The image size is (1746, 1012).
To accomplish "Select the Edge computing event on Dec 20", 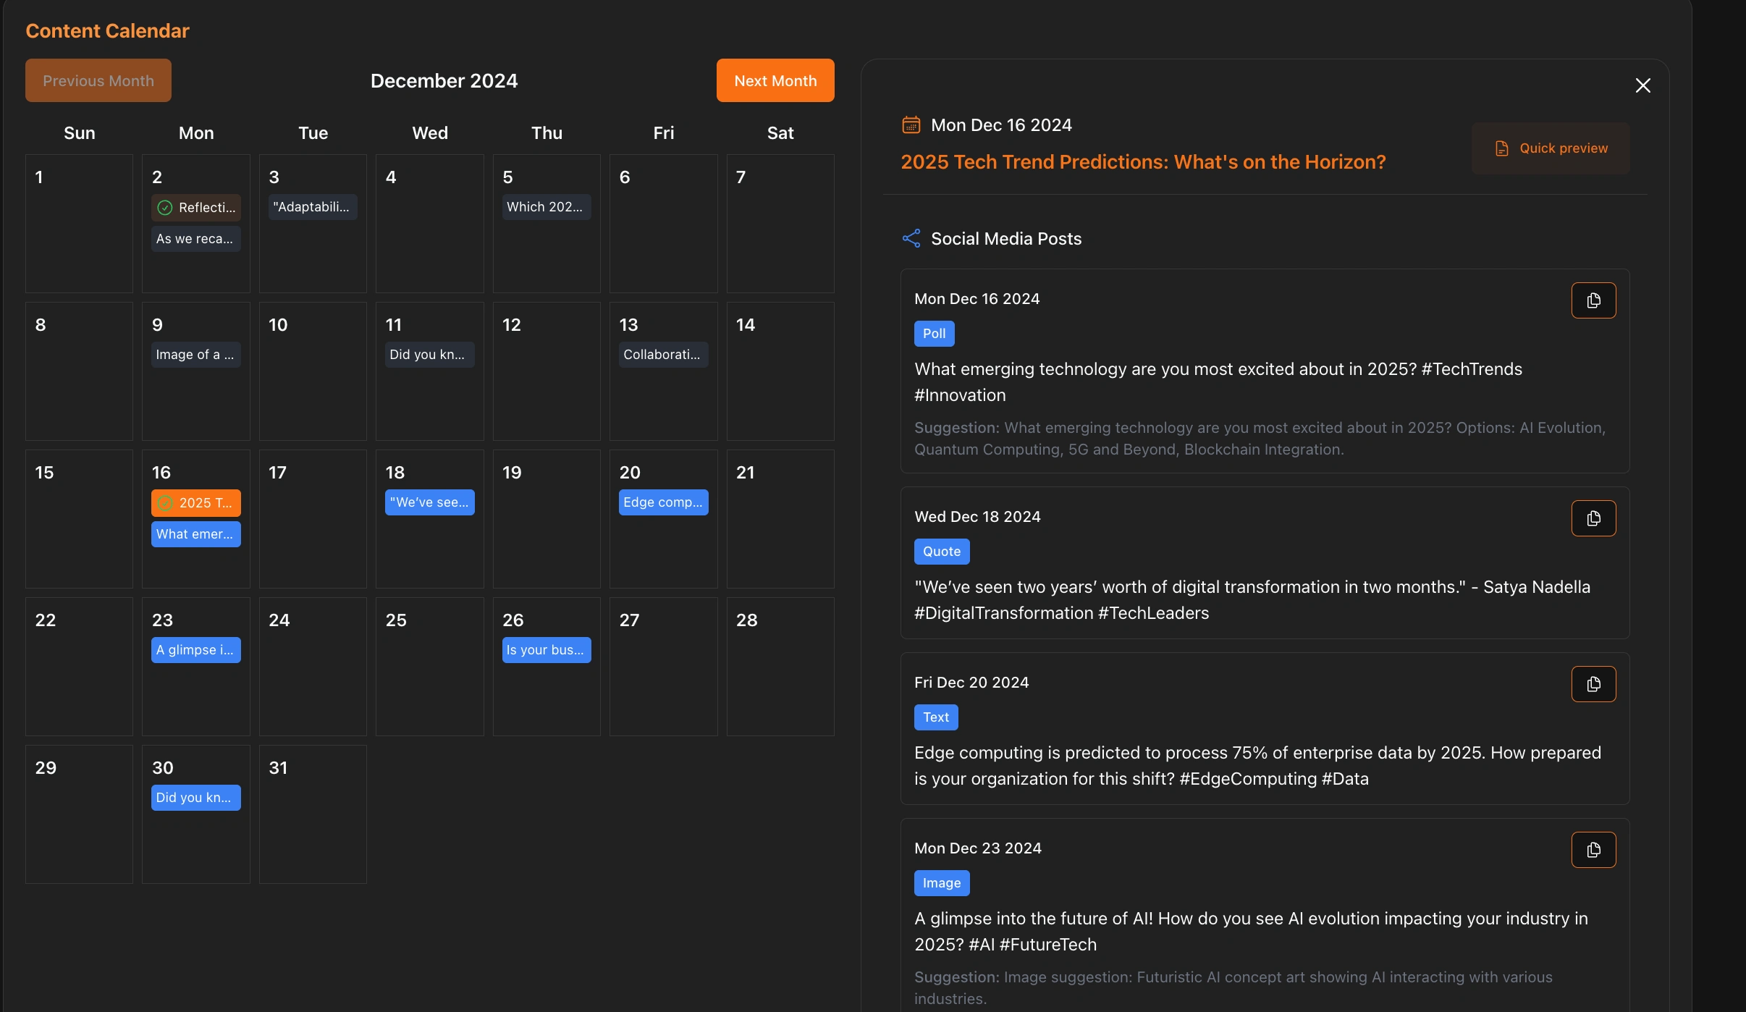I will click(x=662, y=502).
